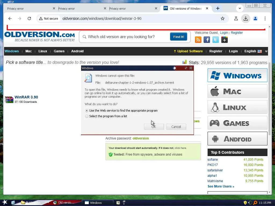275x206 pixels.
Task: Click the OLDVERSION.com logo
Action: coord(40,36)
